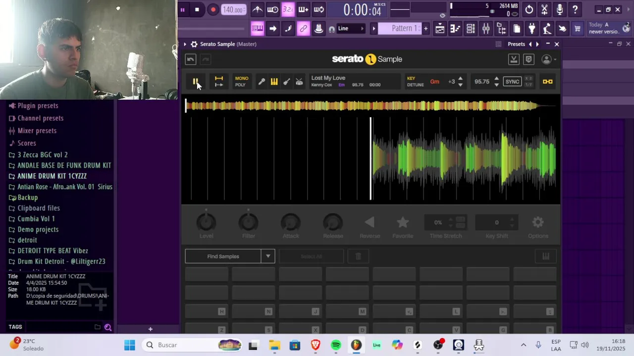634x356 pixels.
Task: Toggle the KEY DETUNE mode
Action: coord(415,82)
